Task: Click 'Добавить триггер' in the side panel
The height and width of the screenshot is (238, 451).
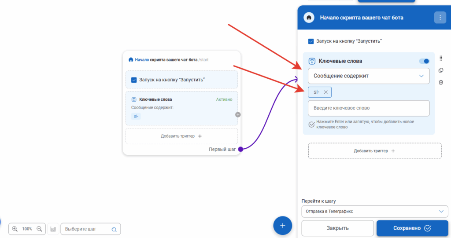Action: click(374, 151)
